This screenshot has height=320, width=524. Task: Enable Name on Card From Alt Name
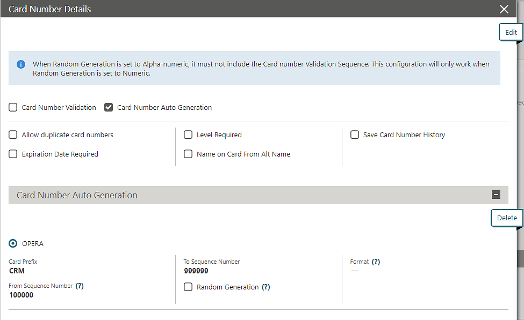coord(188,154)
